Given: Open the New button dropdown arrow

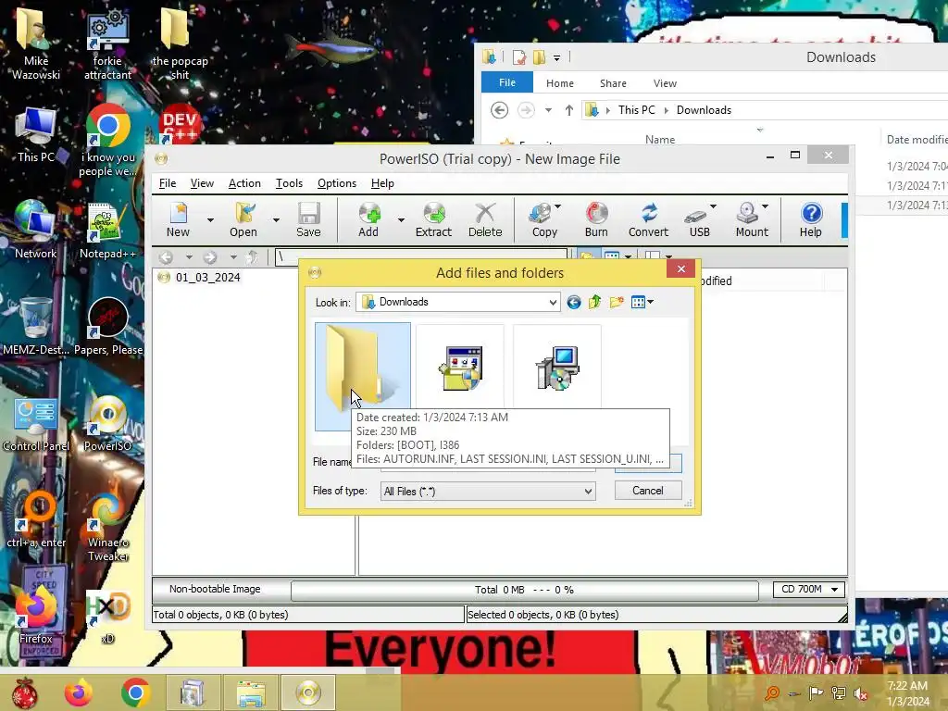Looking at the screenshot, I should [x=210, y=220].
